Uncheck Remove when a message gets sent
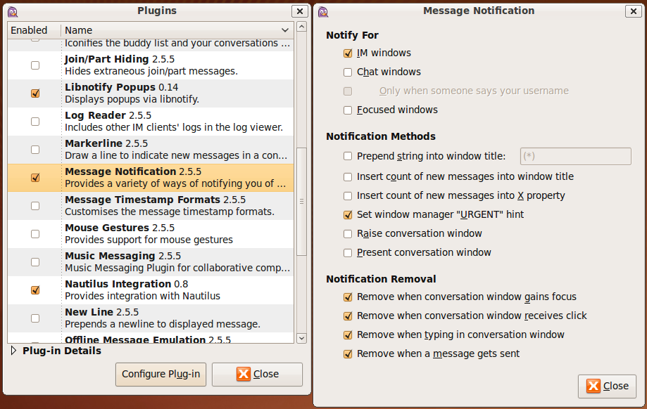 click(x=348, y=353)
